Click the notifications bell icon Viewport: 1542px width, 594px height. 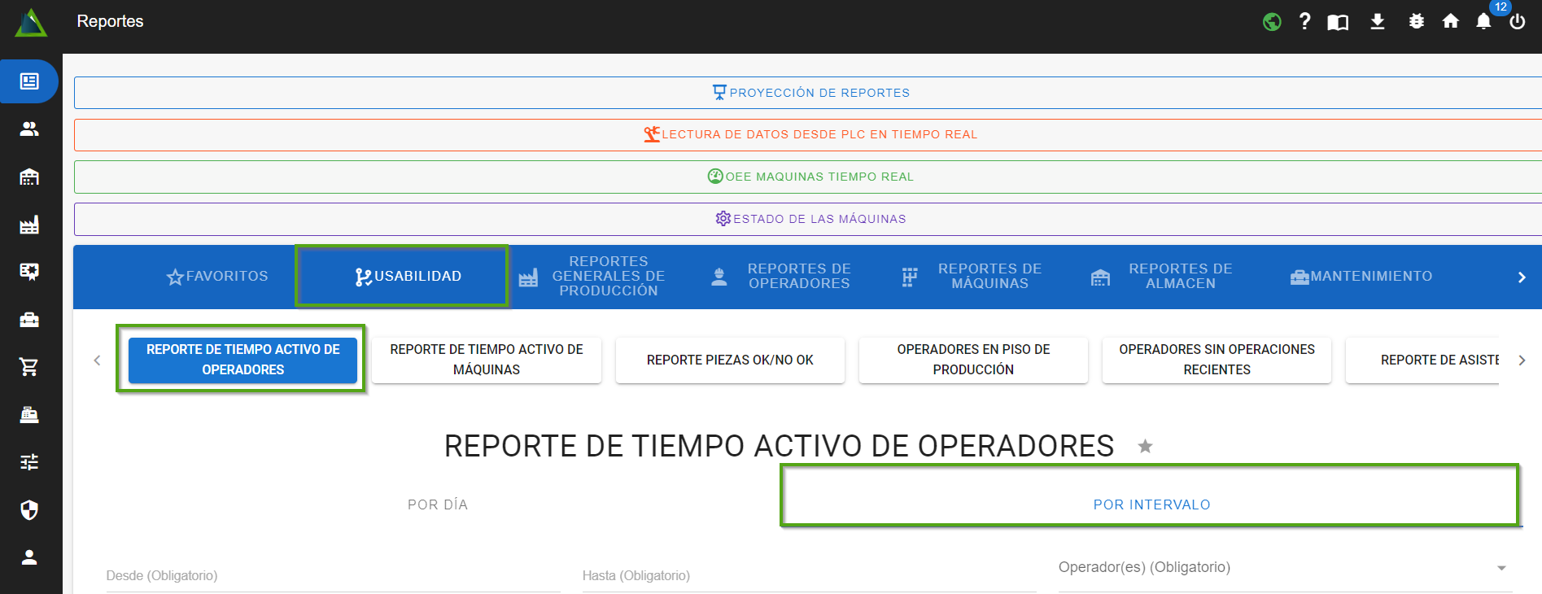pos(1483,22)
